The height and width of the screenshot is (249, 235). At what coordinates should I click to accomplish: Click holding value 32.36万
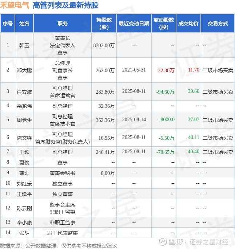(x=107, y=106)
